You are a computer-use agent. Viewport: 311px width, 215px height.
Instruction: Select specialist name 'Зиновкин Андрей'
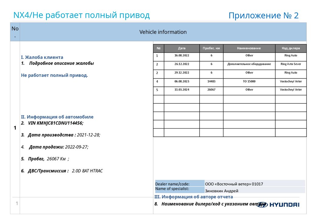(x=221, y=191)
